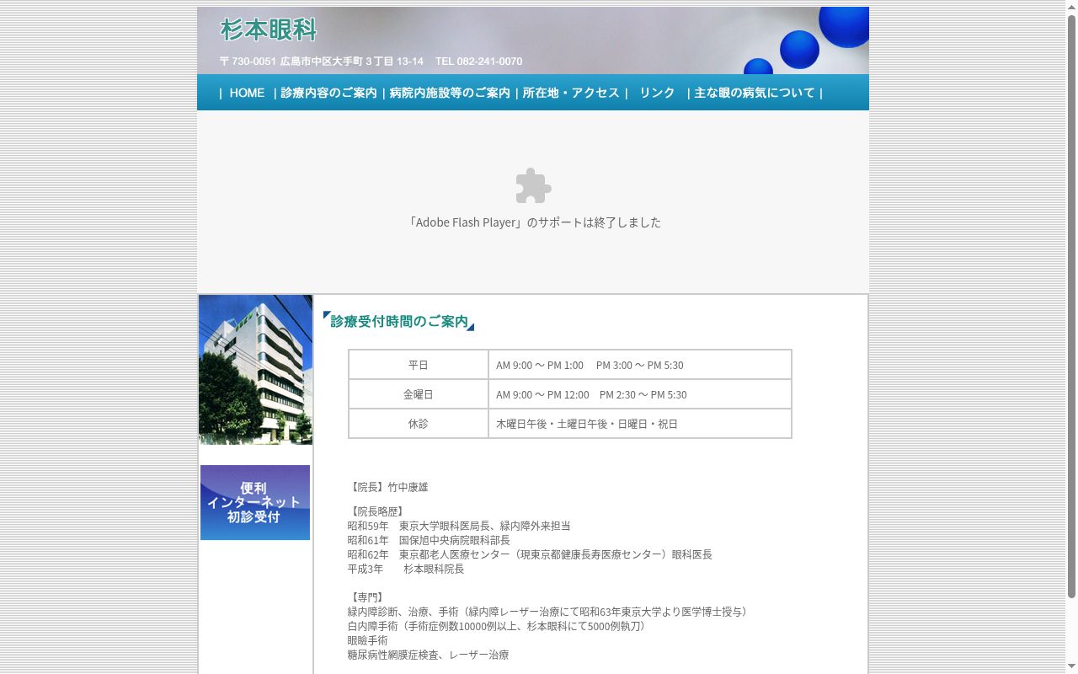Click the 便利 インターネット初診受付 banner
This screenshot has width=1078, height=674.
pyautogui.click(x=255, y=502)
